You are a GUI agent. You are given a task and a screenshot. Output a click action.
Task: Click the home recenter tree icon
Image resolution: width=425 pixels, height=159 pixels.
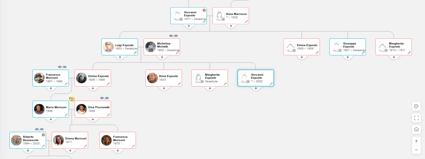[416, 129]
